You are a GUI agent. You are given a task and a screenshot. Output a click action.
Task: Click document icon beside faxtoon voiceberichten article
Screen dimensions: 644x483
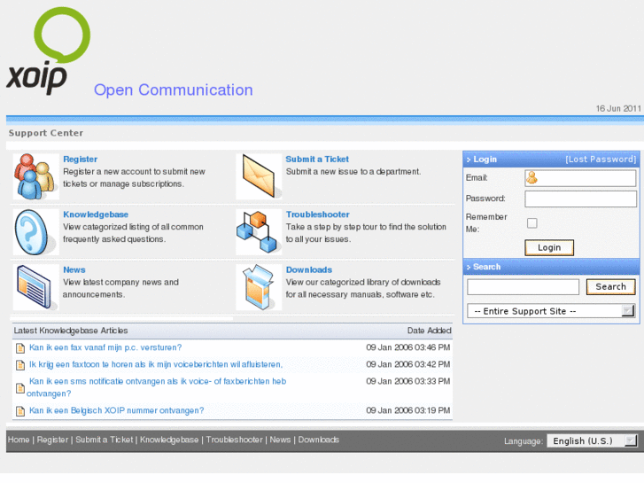tap(20, 365)
